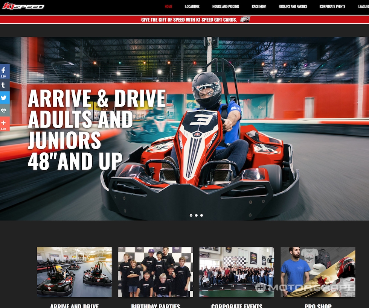Open the Race Now! menu

tap(259, 6)
